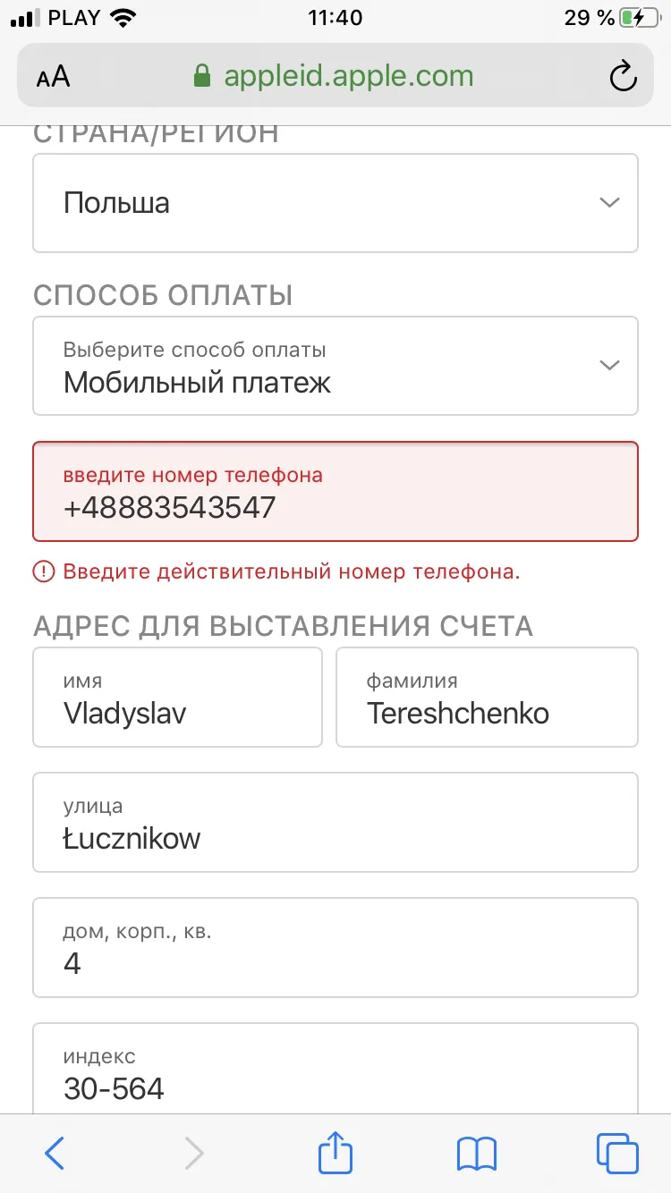
Task: Select the phone number field +48883543547
Action: tap(335, 492)
